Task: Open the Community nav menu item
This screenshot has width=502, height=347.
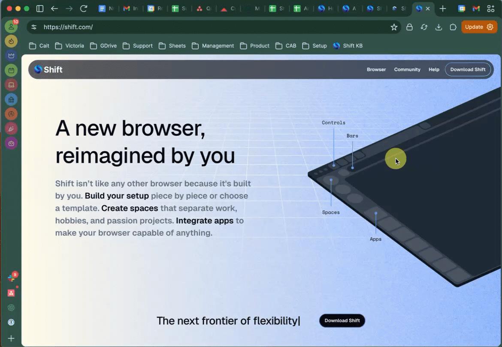Action: (407, 69)
